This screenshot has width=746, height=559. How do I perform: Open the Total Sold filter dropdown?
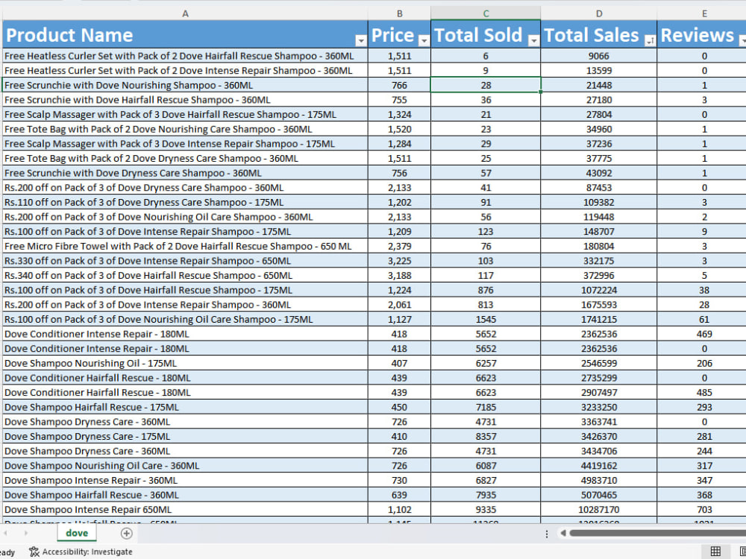point(534,41)
